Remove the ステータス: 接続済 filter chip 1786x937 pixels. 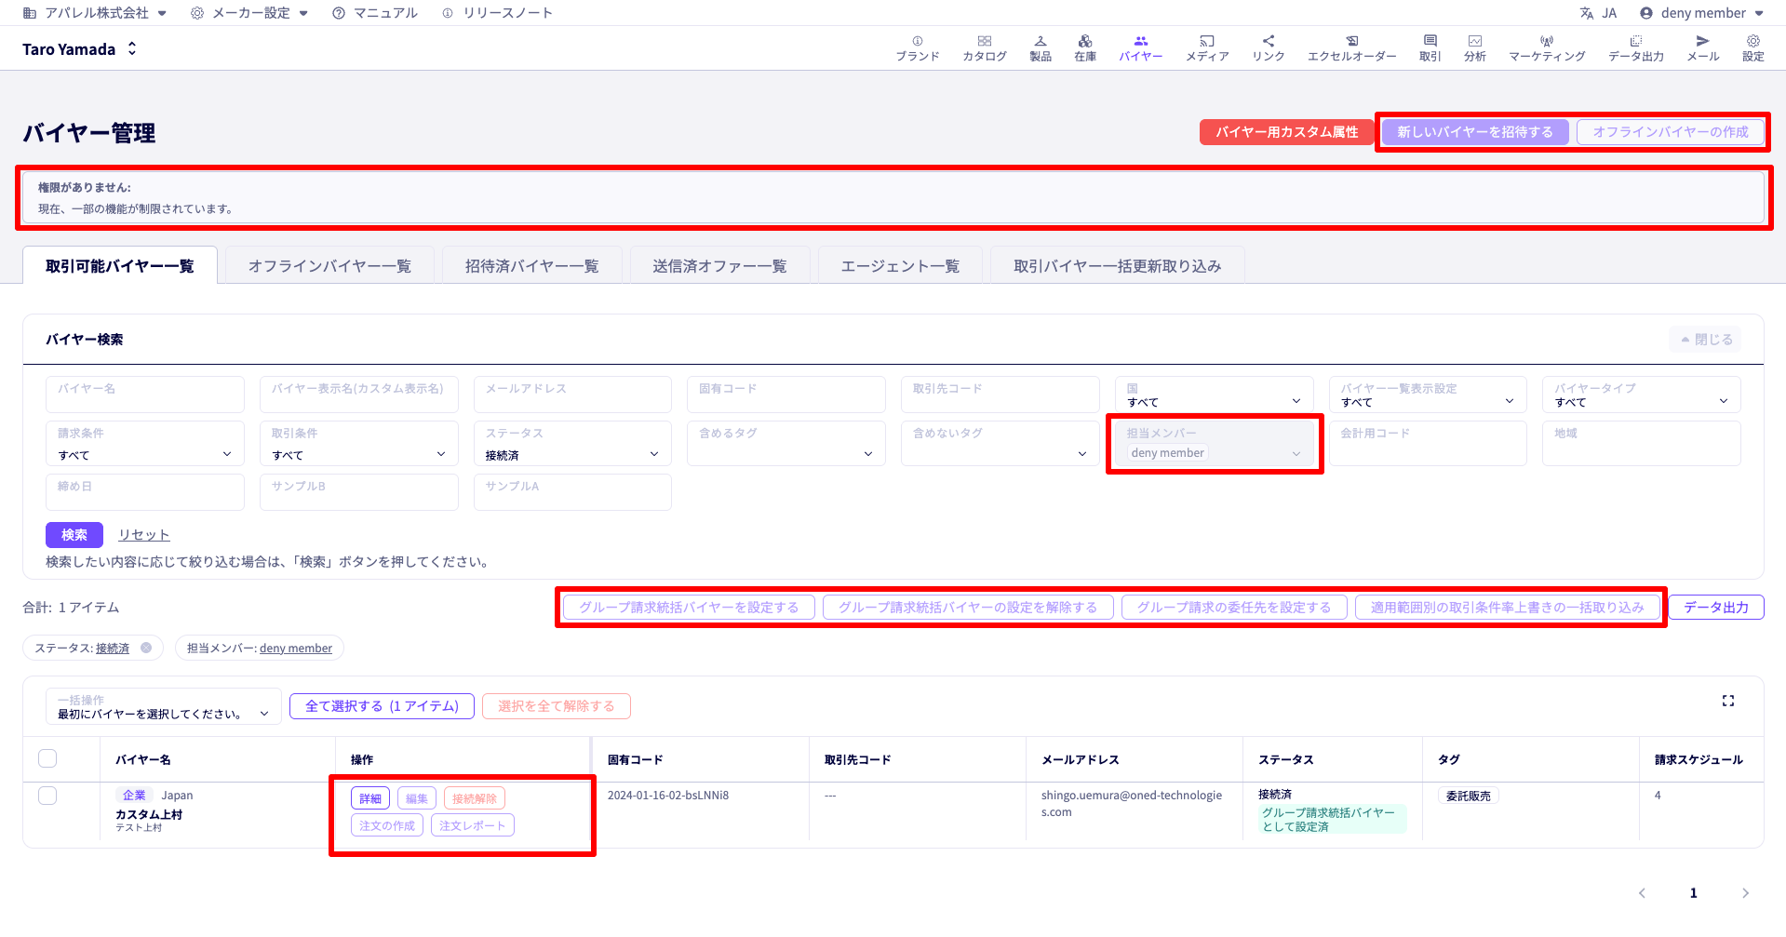tap(146, 649)
